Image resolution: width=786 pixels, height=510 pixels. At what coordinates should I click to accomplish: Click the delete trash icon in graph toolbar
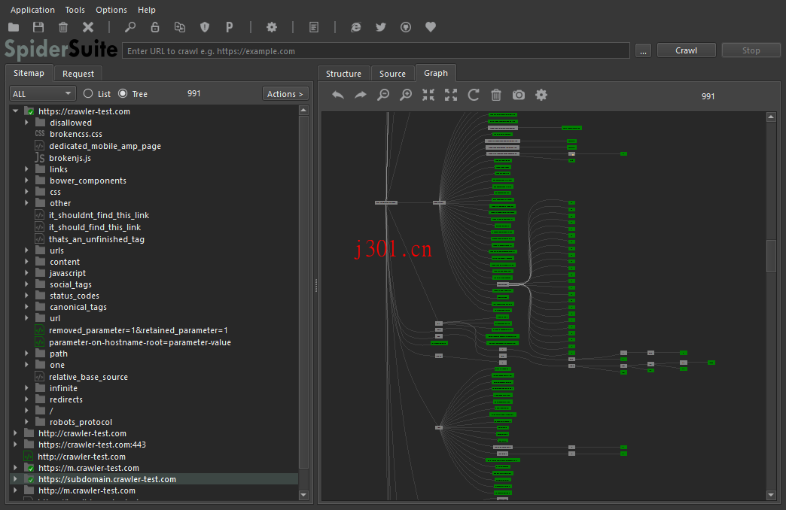click(x=495, y=95)
